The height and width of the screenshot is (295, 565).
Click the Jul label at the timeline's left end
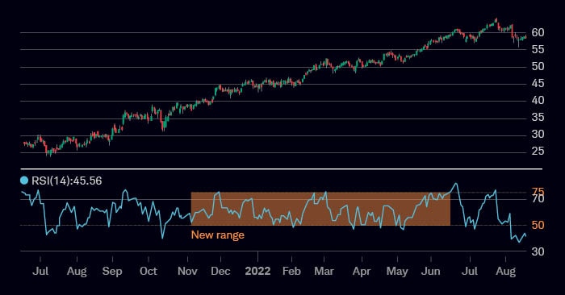(40, 271)
